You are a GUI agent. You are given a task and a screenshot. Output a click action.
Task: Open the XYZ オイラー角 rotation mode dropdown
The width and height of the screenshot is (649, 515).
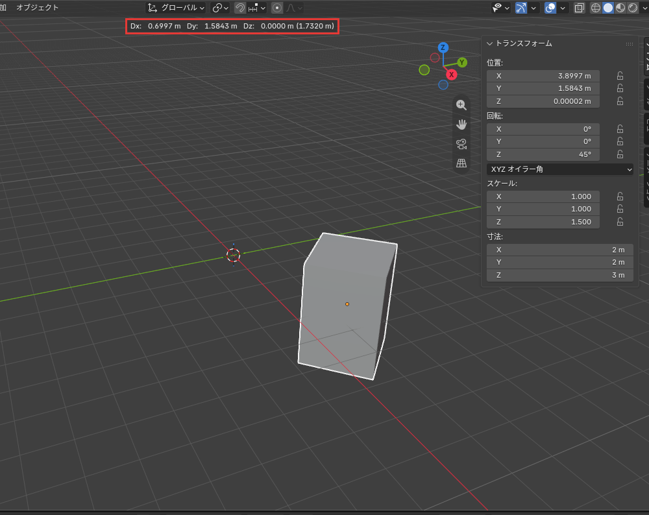(x=560, y=169)
